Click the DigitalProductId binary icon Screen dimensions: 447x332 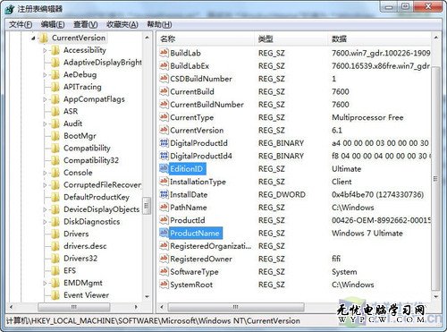coord(164,143)
